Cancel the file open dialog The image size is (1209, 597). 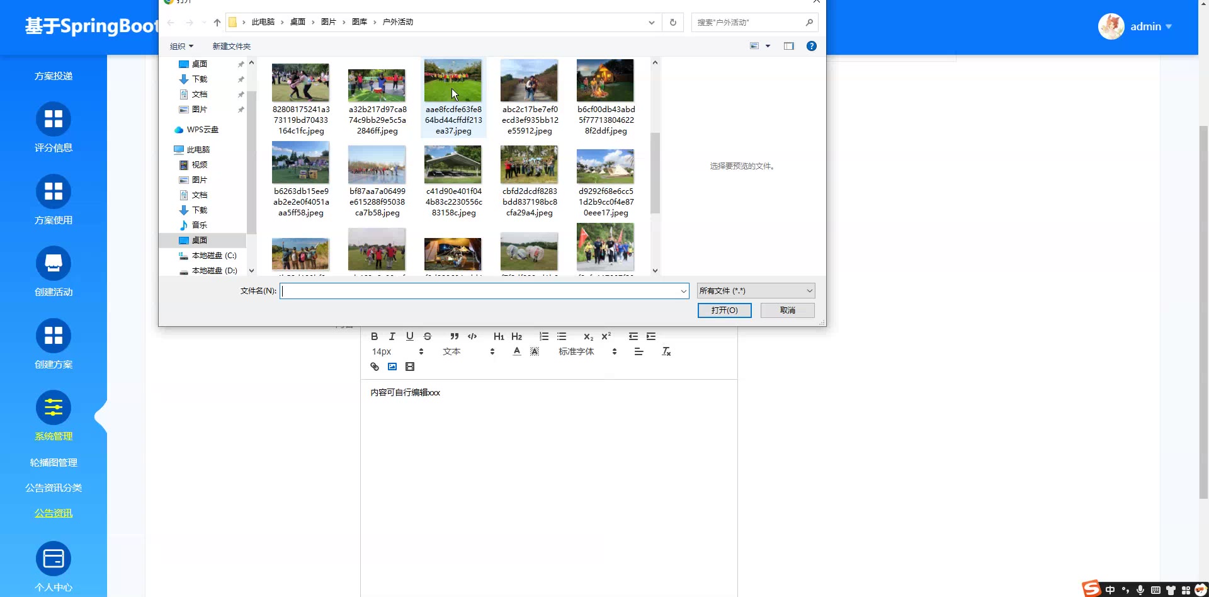click(787, 310)
